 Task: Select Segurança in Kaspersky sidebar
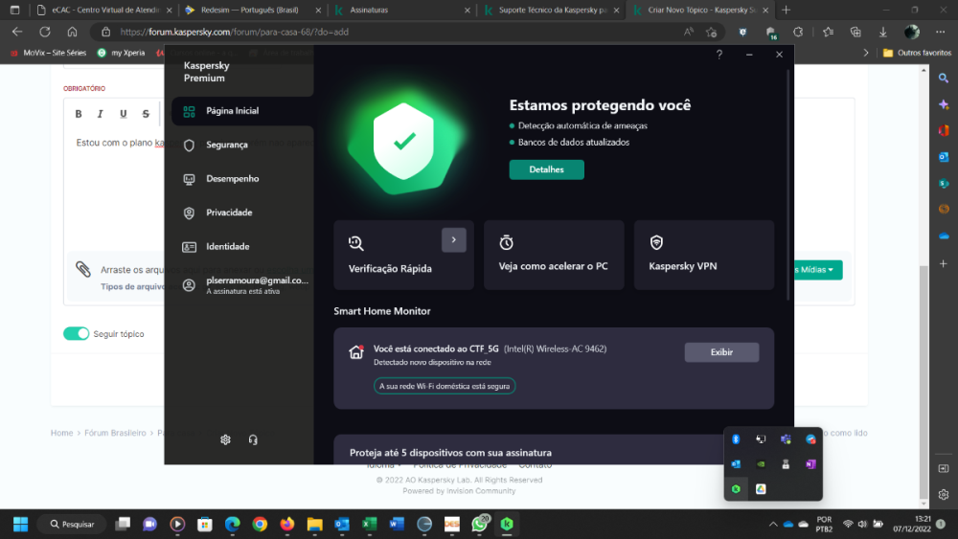pyautogui.click(x=242, y=145)
